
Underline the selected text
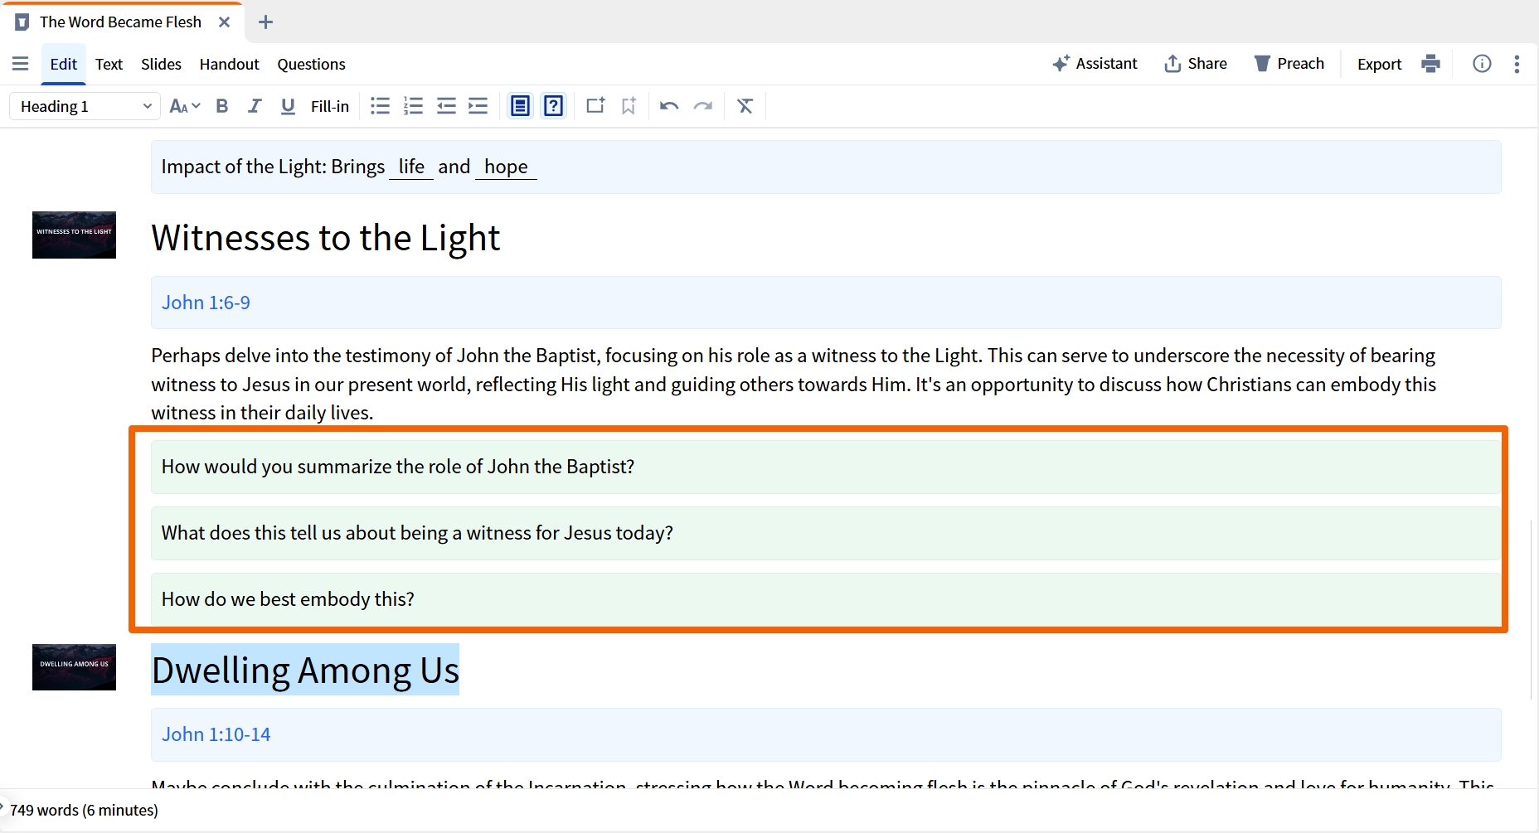pos(288,106)
